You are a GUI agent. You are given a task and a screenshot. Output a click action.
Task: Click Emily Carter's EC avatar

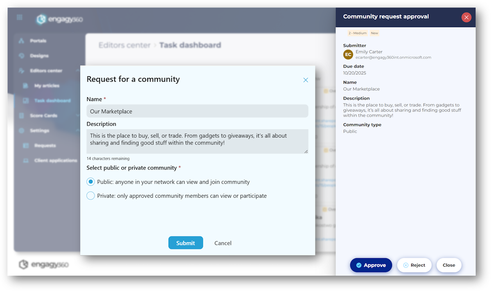tap(348, 54)
